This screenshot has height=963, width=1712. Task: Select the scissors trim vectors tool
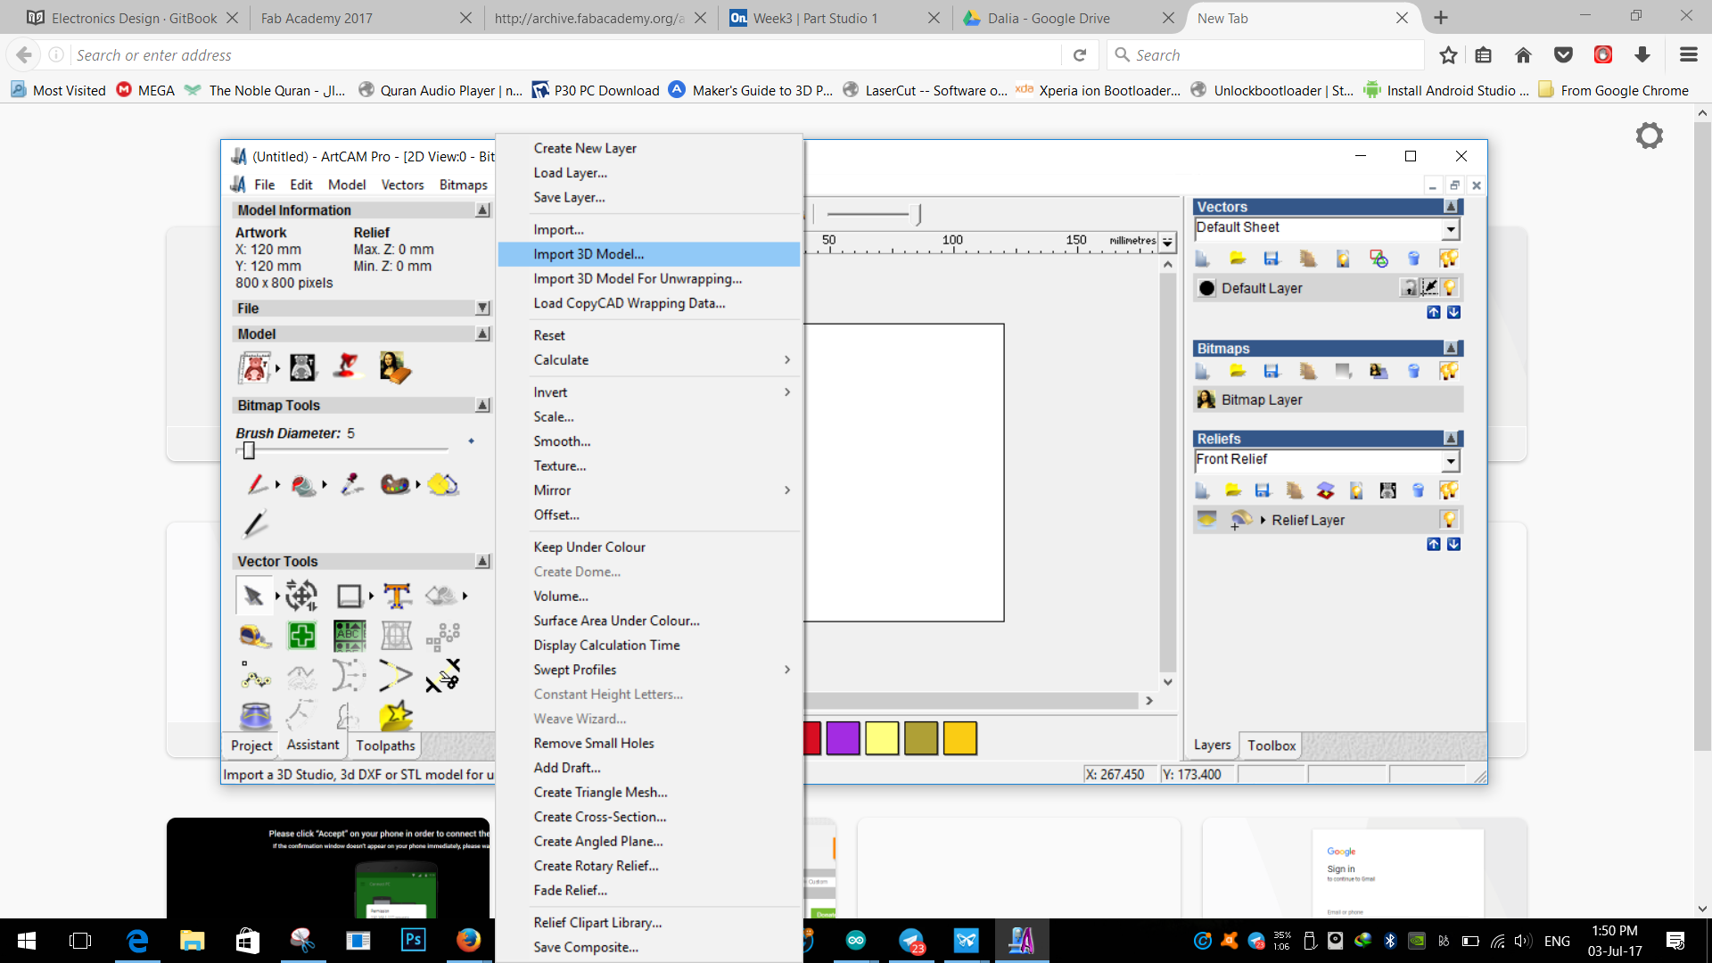click(x=443, y=676)
